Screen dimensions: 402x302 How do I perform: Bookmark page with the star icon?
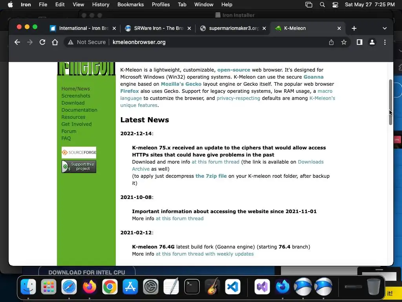tap(344, 42)
